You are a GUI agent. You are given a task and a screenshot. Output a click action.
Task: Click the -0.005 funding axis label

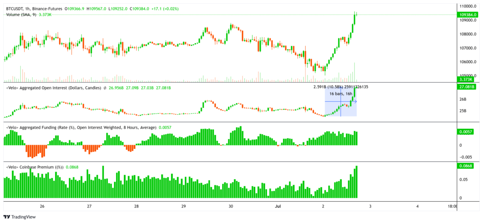(x=465, y=156)
